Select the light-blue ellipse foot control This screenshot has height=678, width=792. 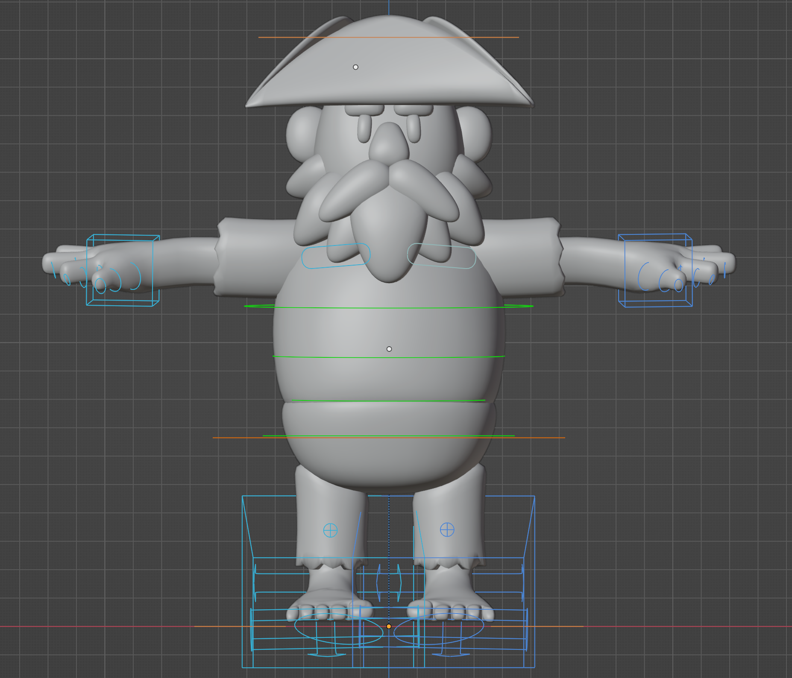click(x=338, y=629)
